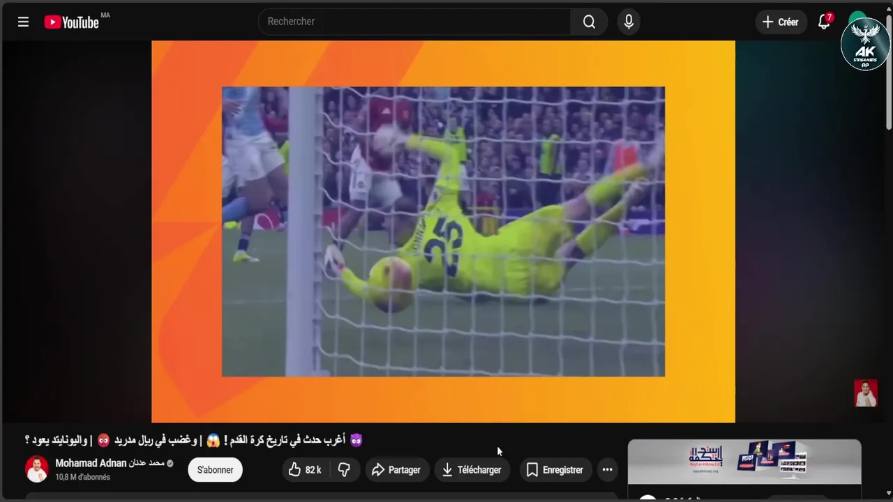Subscribe with the S'abonner button
893x502 pixels.
pyautogui.click(x=215, y=470)
